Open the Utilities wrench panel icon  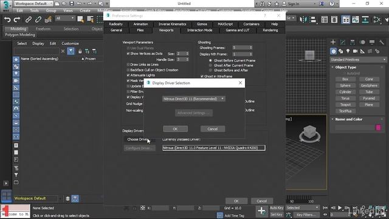[382, 42]
